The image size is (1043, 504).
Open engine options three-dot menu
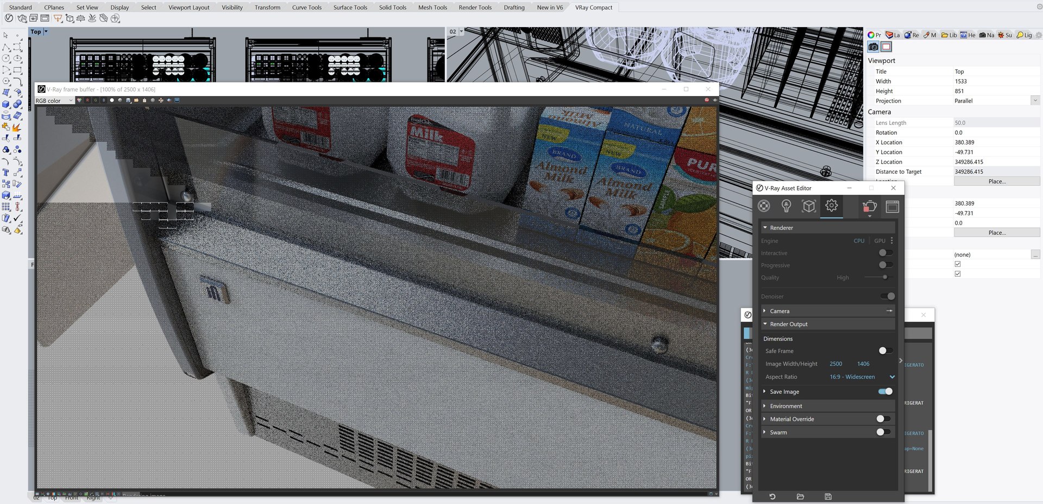(x=891, y=240)
